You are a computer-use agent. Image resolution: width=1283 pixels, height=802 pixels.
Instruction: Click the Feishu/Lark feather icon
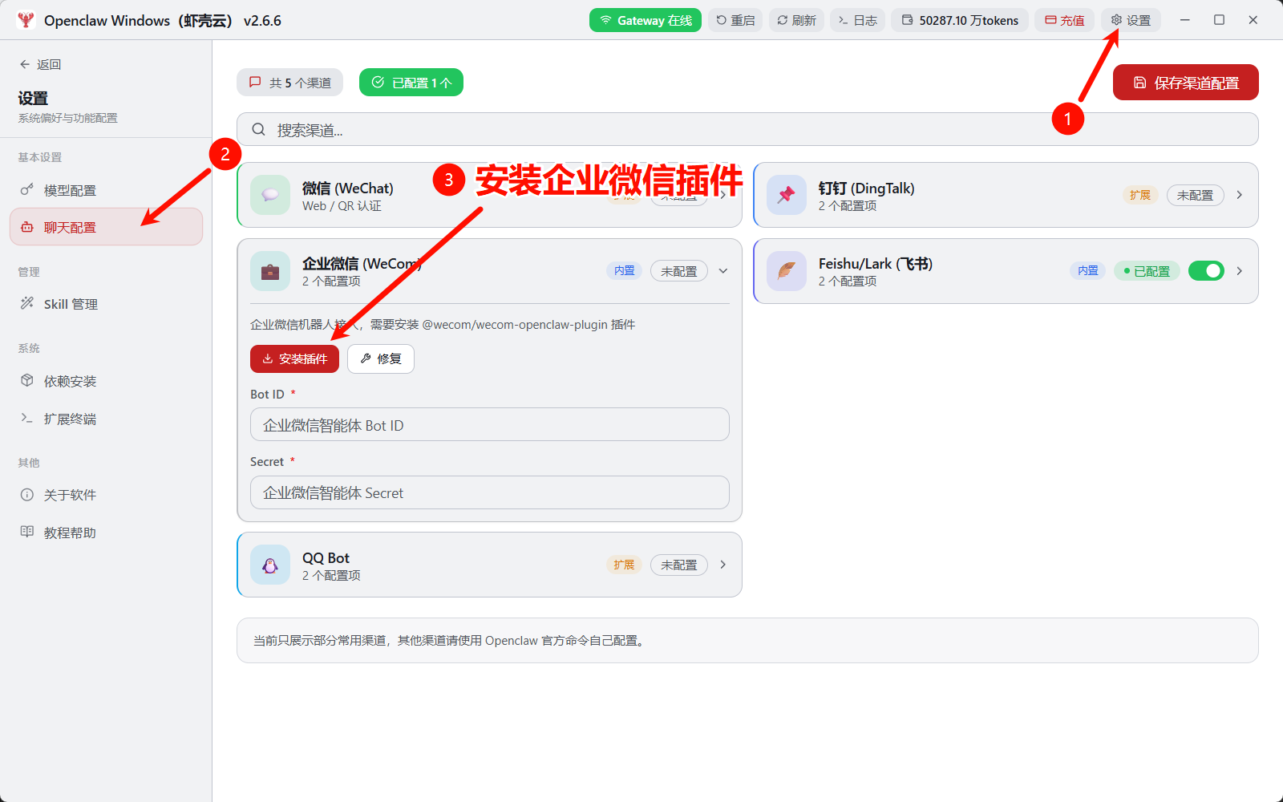(x=787, y=271)
